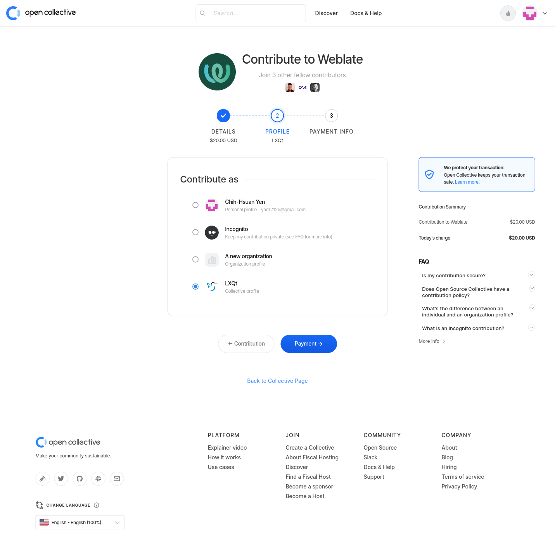Click the new organization building icon

212,260
